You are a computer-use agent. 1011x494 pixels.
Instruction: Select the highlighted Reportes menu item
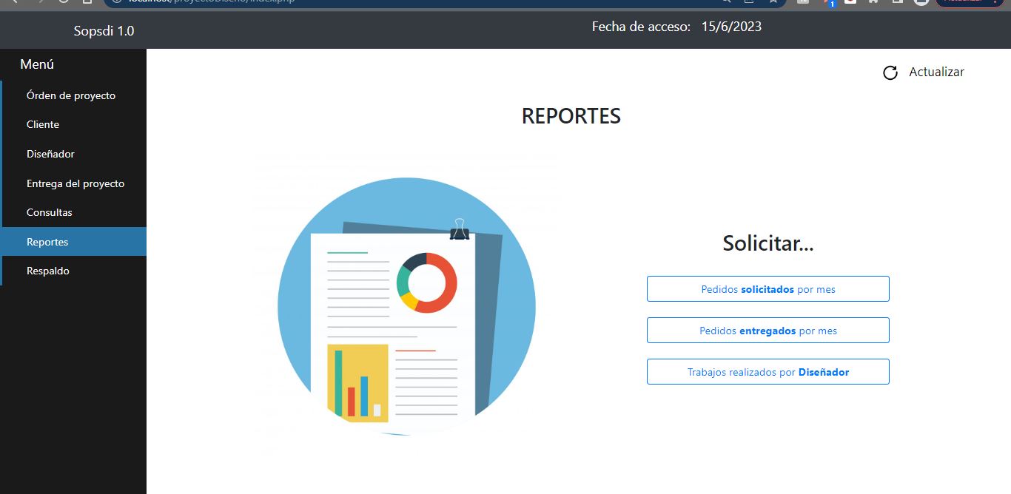click(x=47, y=242)
